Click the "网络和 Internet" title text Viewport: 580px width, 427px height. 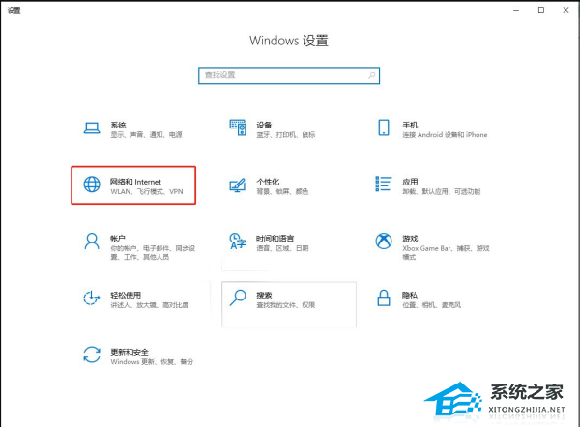135,181
